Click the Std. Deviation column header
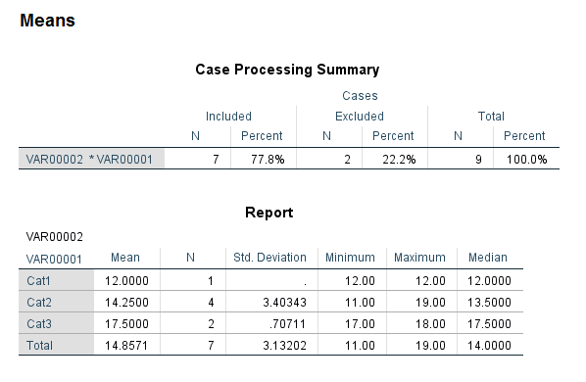This screenshot has width=586, height=382. click(x=269, y=258)
